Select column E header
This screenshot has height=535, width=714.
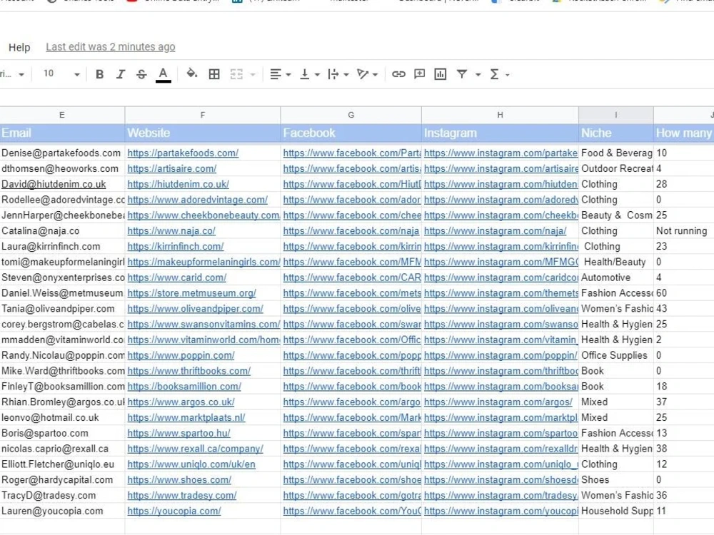[62, 115]
